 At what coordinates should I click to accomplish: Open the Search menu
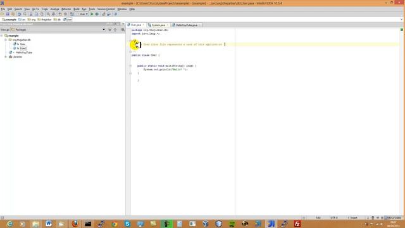[x=18, y=9]
